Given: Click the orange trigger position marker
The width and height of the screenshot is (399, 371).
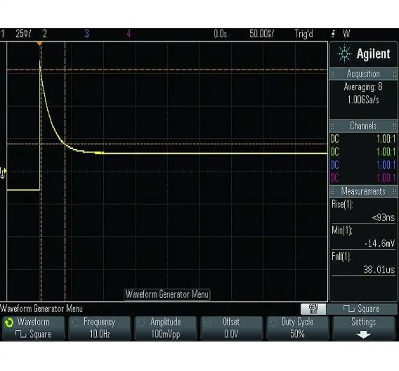Looking at the screenshot, I should [40, 44].
